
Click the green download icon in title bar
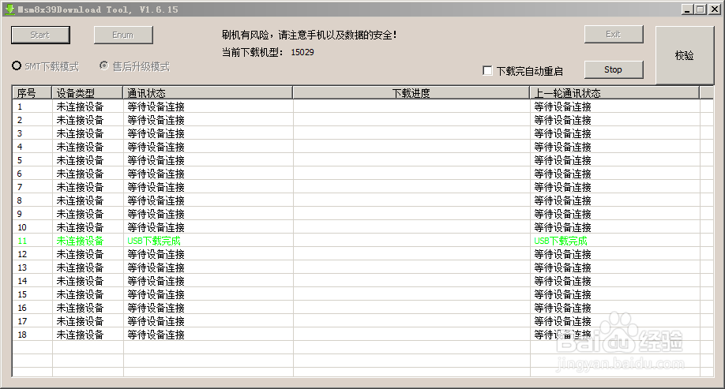9,9
